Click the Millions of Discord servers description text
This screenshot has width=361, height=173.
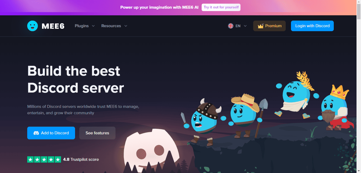click(x=83, y=110)
